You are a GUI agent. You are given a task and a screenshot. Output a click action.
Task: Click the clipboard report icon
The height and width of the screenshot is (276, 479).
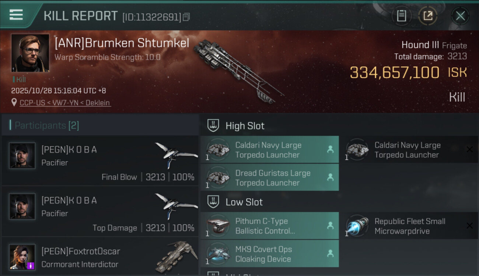pos(401,16)
